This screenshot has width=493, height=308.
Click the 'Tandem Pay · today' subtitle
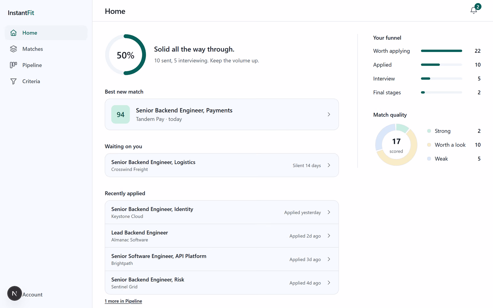[159, 119]
